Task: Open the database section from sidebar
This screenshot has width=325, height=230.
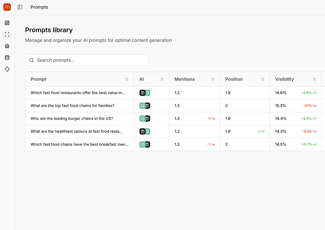Action: click(x=7, y=57)
